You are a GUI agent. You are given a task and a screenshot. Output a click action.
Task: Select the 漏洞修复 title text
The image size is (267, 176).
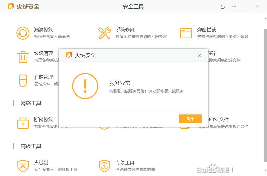[x=44, y=30]
